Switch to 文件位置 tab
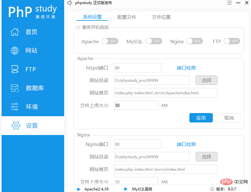The image size is (251, 192). [161, 17]
